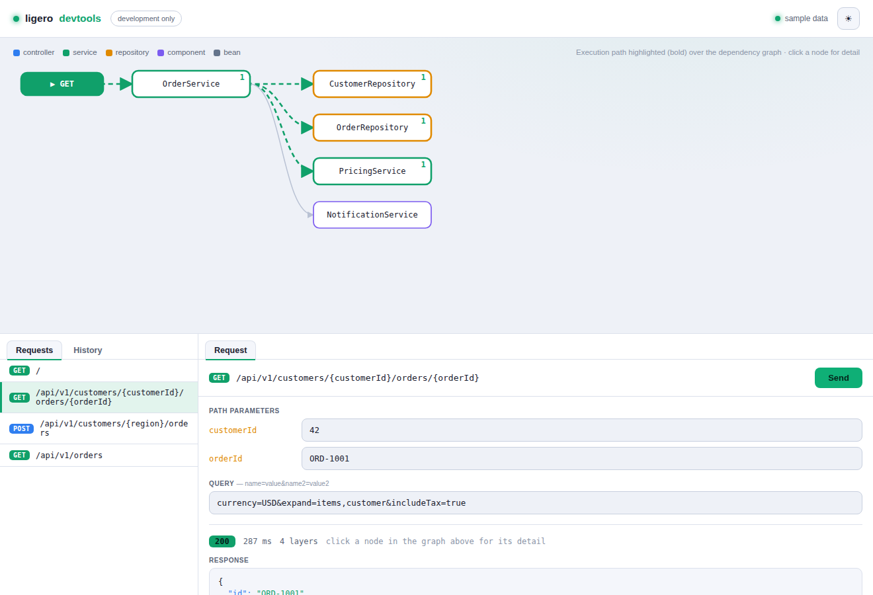Select the NotificationService node
Viewport: 873px width, 595px height.
372,215
